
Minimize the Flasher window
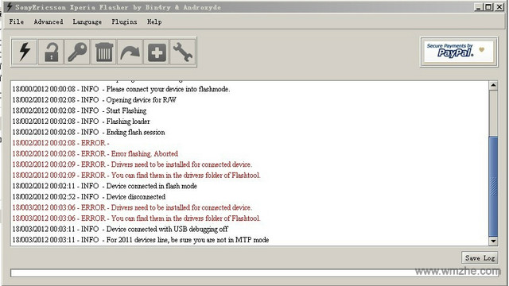(478, 7)
